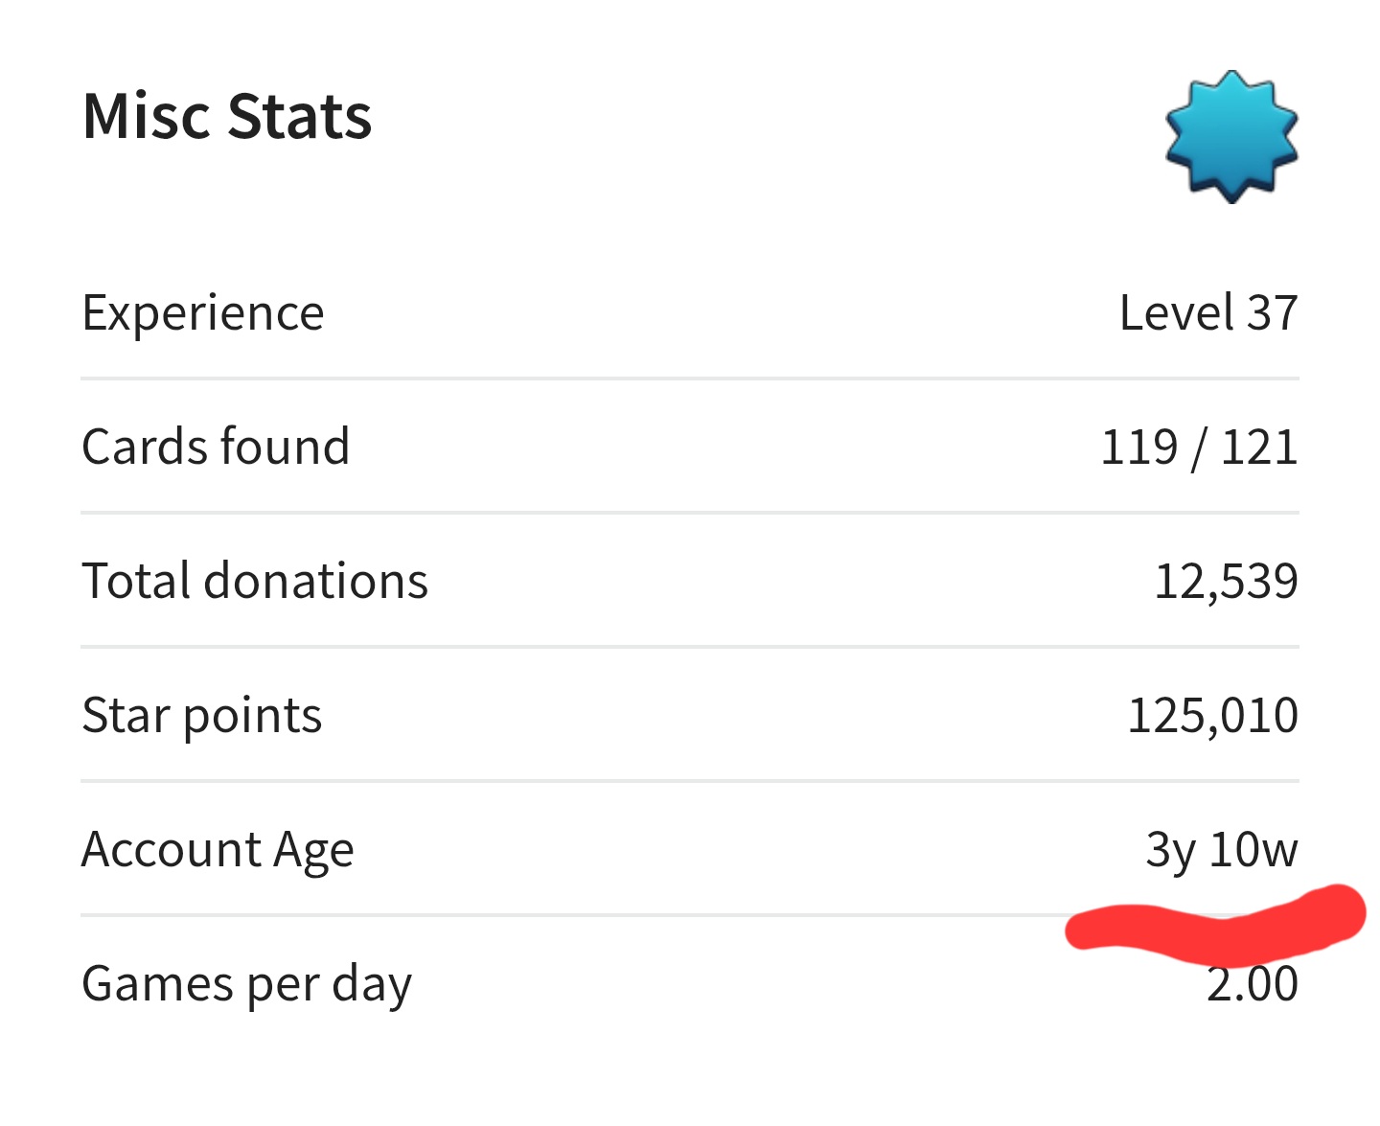Click the divider line below Star points row
The width and height of the screenshot is (1380, 1126).
pos(690,781)
